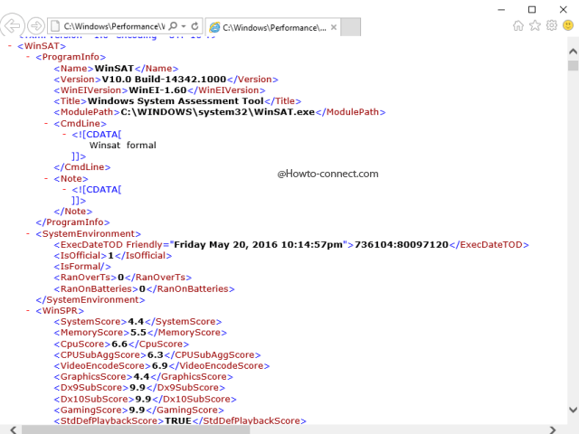Click the GraphicsScore 4.4 line

point(143,377)
